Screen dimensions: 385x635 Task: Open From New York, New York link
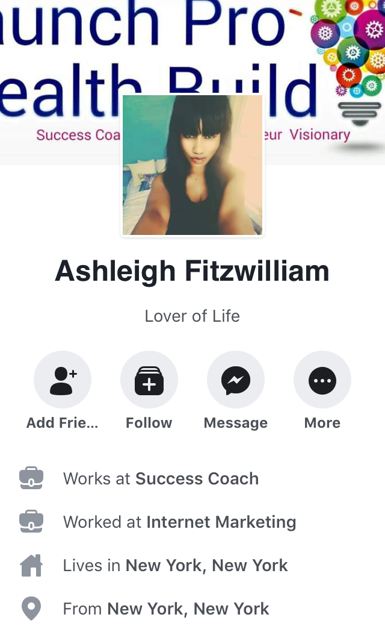pos(188,608)
